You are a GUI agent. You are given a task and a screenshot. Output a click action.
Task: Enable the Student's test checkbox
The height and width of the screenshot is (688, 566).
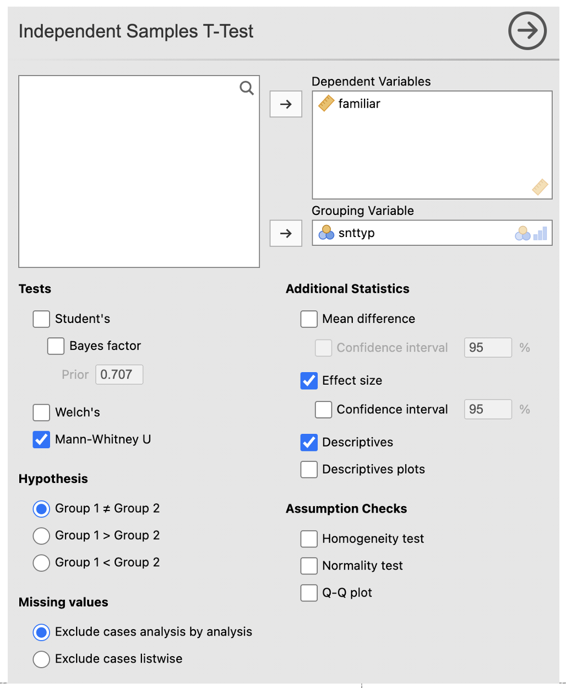point(42,319)
